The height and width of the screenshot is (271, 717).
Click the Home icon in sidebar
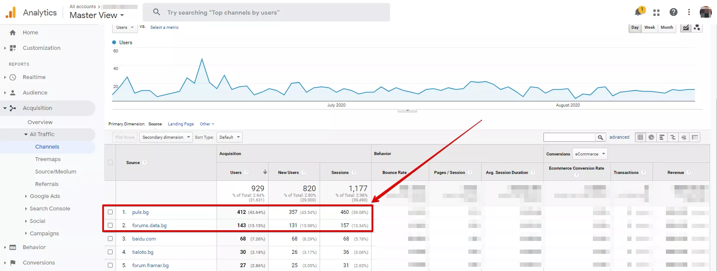(x=12, y=33)
